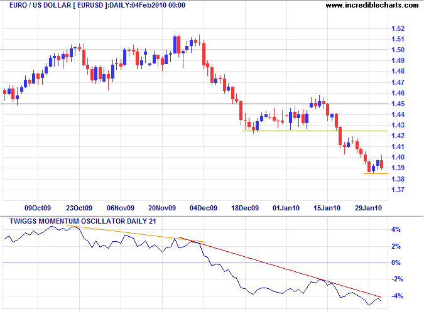Click the 1.50 price axis label
Viewport: 424px width, 314px height.
tap(398, 50)
